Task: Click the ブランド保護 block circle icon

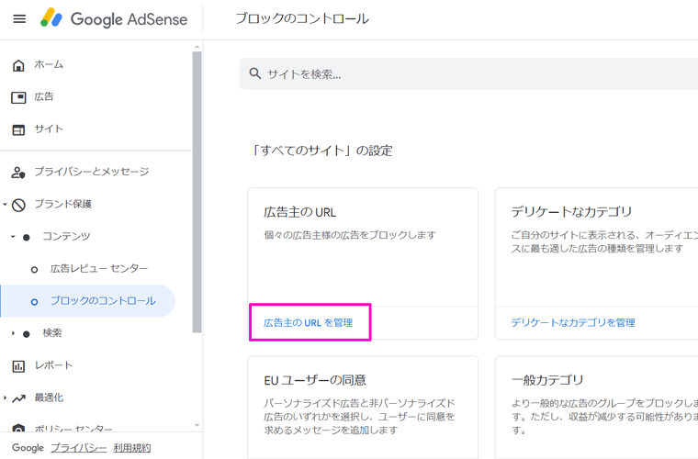Action: coord(18,205)
